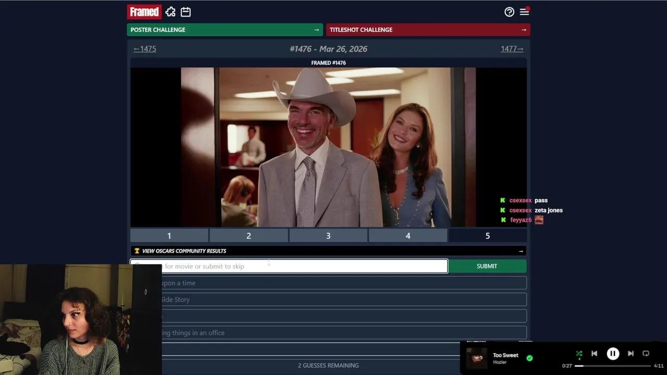Click the Oscars trophy icon
The width and height of the screenshot is (667, 375).
(137, 251)
